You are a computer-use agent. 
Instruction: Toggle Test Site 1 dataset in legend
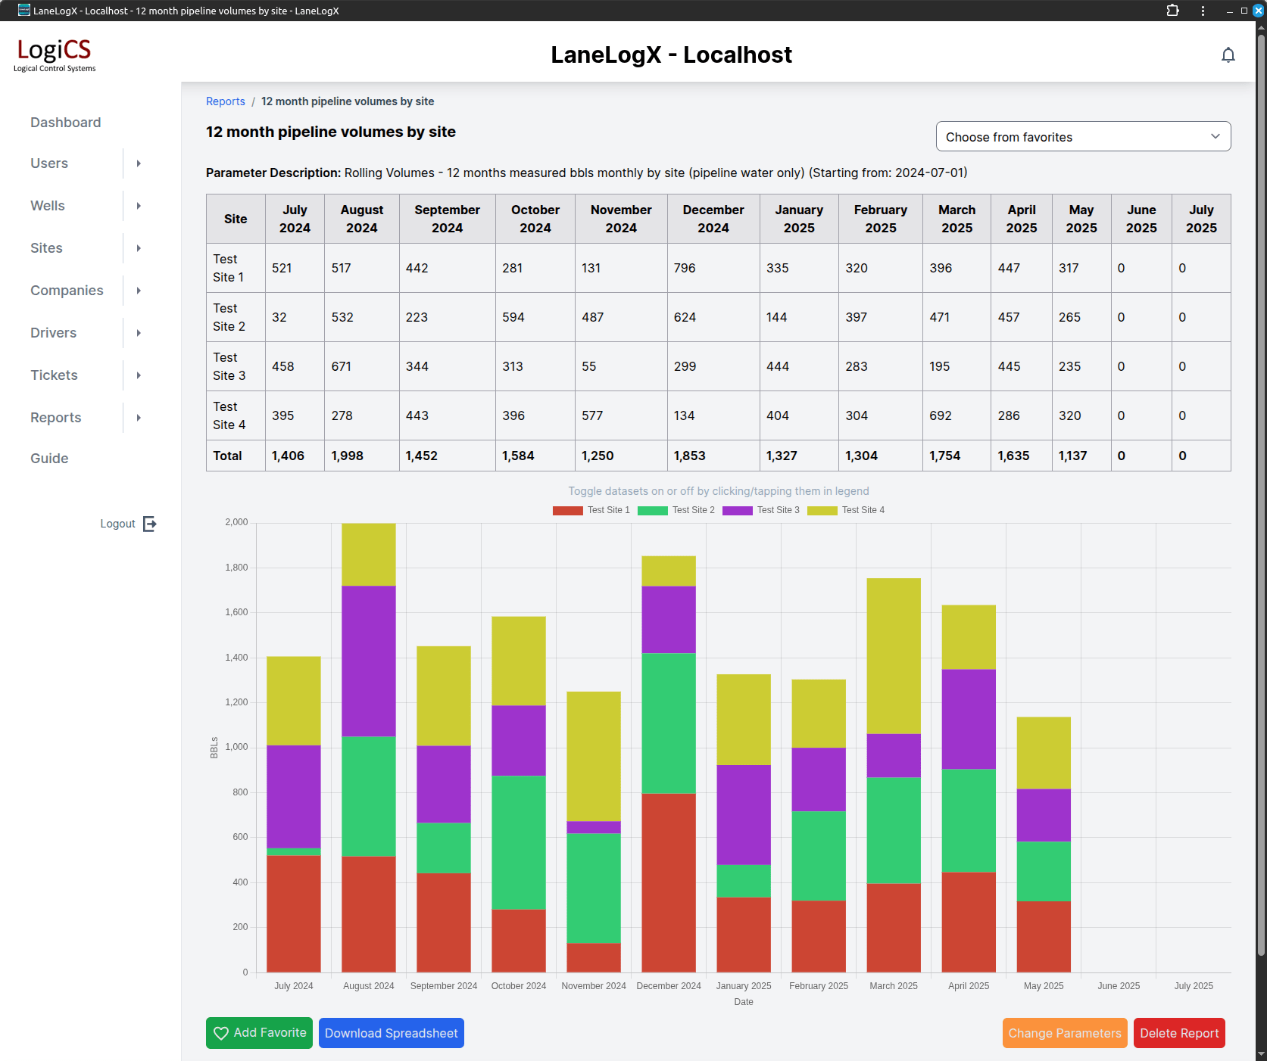coord(591,510)
